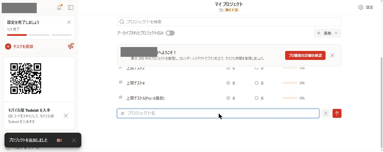Click the Todoist mobile QR code
The height and width of the screenshot is (152, 383).
click(x=26, y=79)
